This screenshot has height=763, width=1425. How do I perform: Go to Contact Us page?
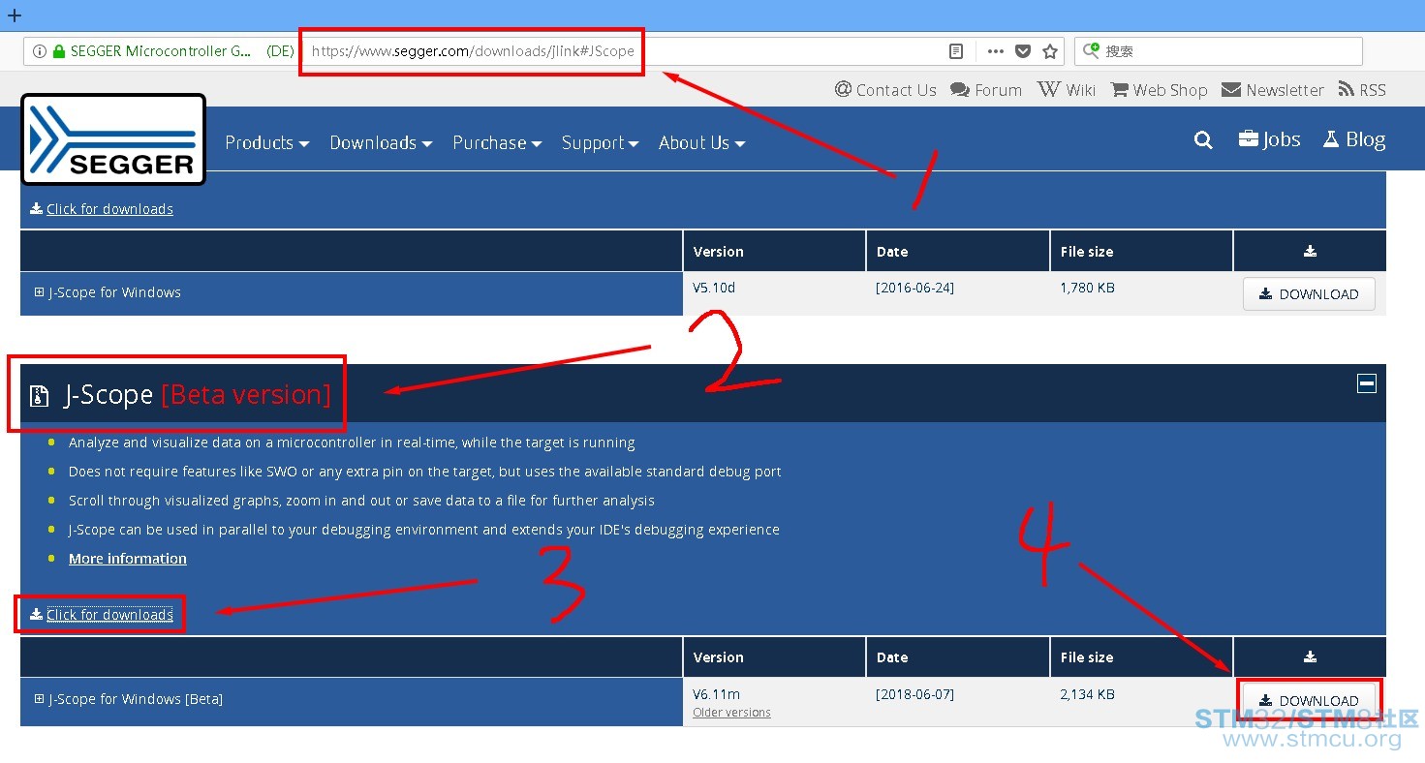(x=885, y=90)
